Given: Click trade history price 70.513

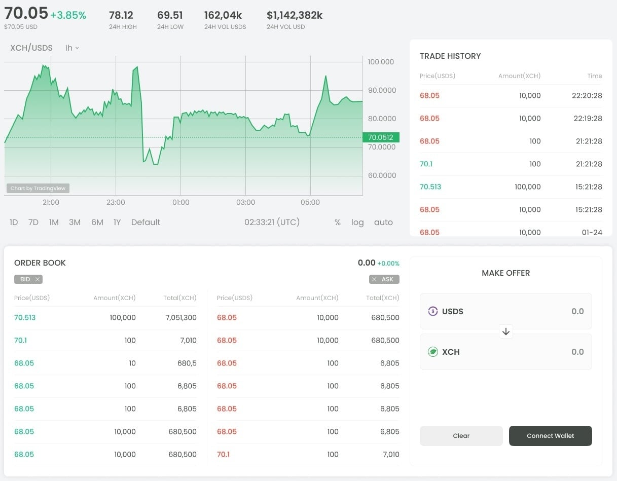Looking at the screenshot, I should tap(430, 187).
